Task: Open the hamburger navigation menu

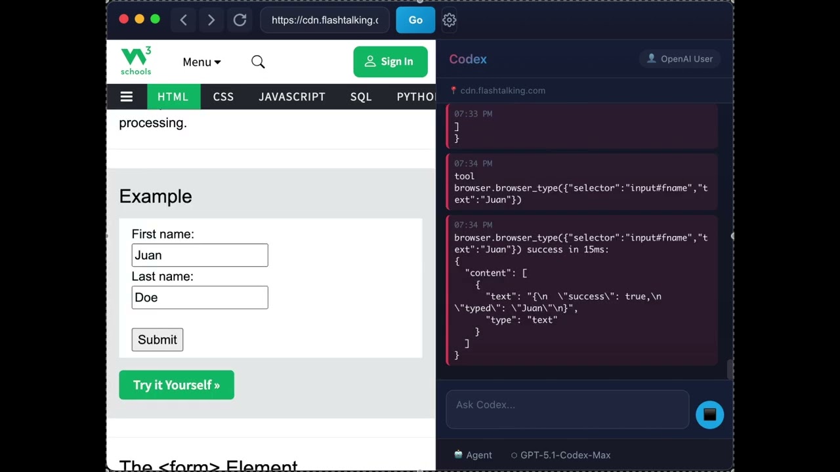Action: [126, 96]
